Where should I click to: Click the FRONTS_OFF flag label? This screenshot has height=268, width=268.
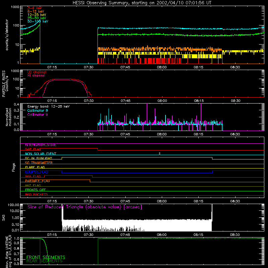(36, 190)
